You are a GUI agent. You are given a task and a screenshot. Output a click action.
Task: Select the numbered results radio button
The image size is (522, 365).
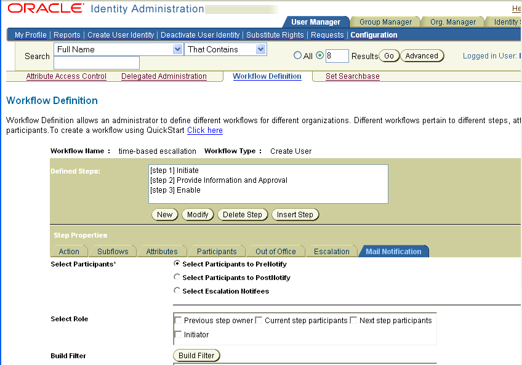click(x=319, y=55)
